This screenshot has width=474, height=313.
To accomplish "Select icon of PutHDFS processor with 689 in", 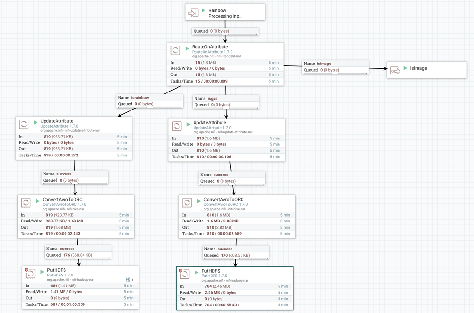I will point(30,274).
